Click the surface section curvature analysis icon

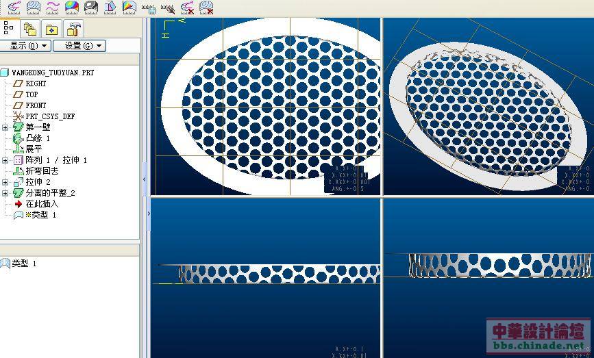pyautogui.click(x=34, y=7)
